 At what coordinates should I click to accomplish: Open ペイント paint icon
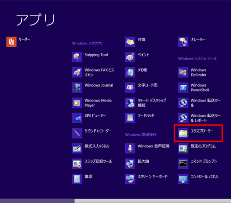pyautogui.click(x=130, y=57)
